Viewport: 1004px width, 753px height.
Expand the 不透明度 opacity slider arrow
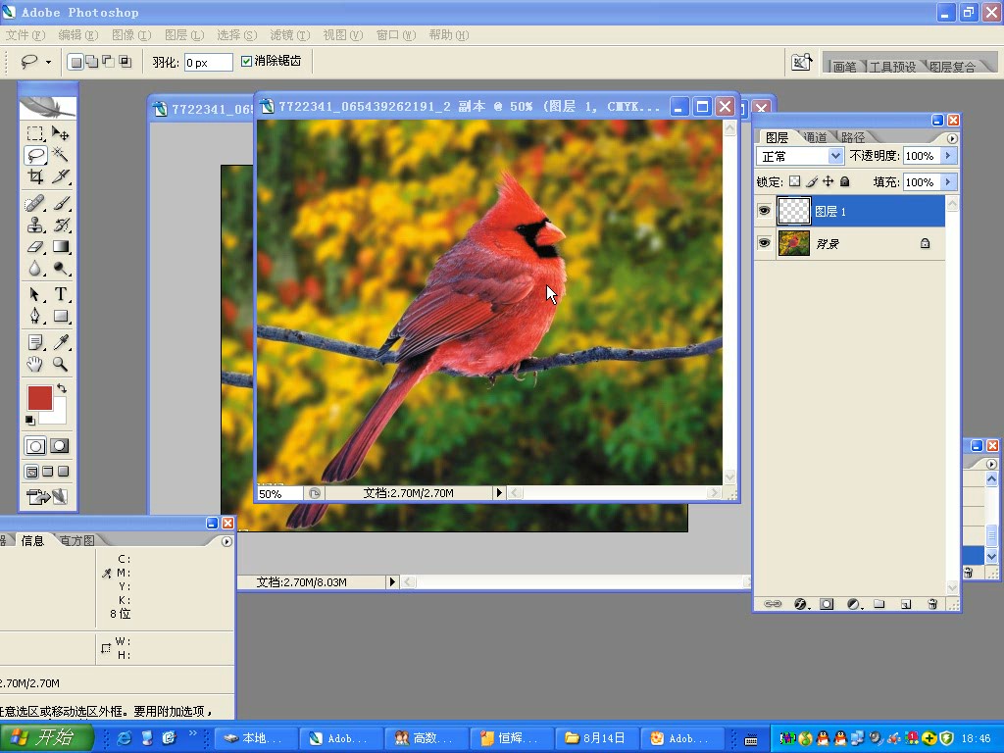point(948,156)
